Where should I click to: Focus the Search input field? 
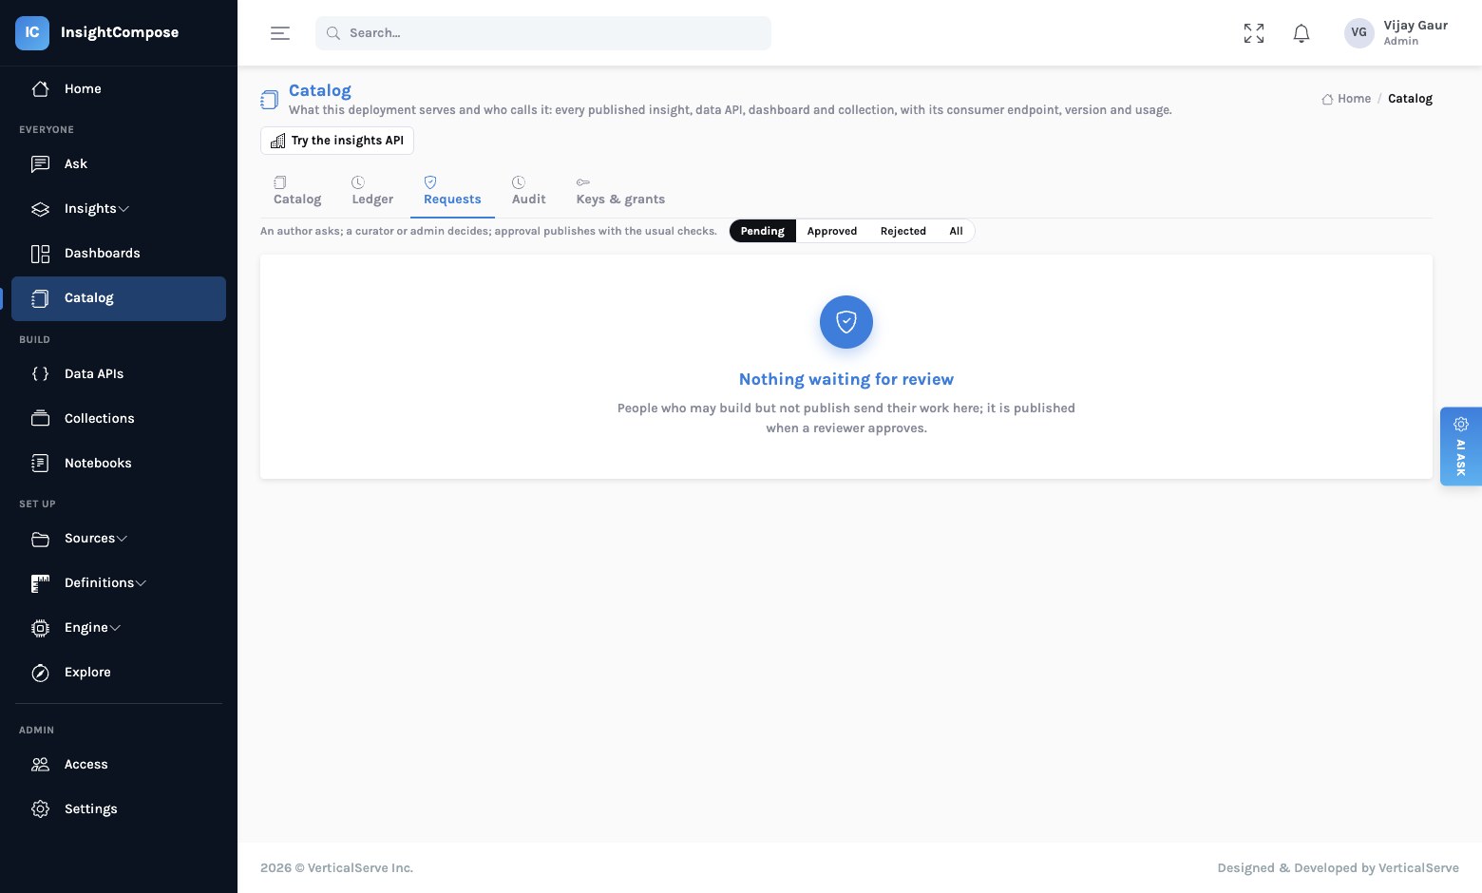pos(543,33)
